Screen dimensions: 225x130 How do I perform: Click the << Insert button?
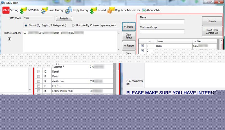point(129,27)
